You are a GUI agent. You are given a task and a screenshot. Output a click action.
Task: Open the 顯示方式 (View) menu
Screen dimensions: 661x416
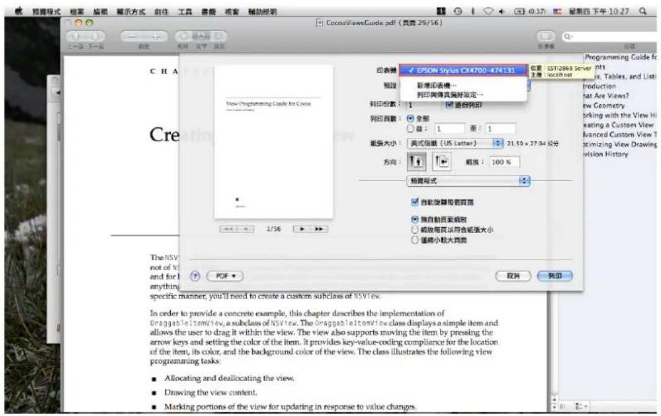pyautogui.click(x=131, y=12)
